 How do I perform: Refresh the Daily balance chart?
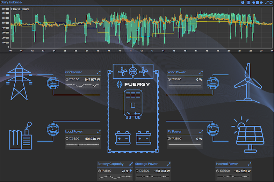271,2
